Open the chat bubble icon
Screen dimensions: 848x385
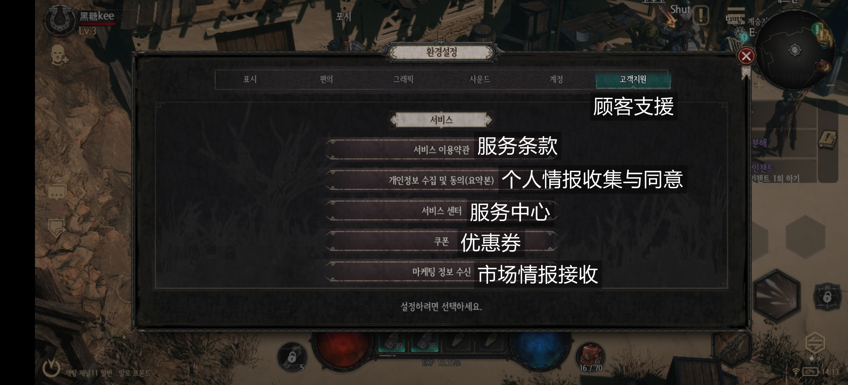(57, 194)
